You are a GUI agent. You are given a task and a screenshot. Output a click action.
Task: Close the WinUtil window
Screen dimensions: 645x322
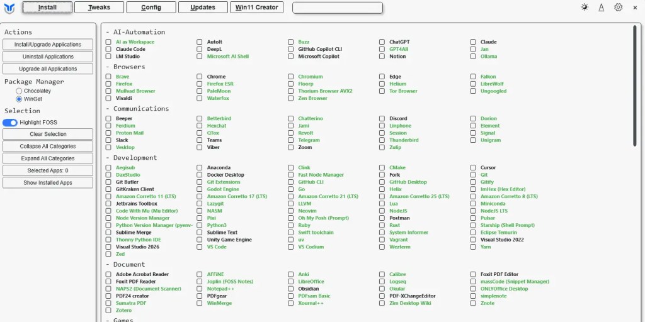635,8
